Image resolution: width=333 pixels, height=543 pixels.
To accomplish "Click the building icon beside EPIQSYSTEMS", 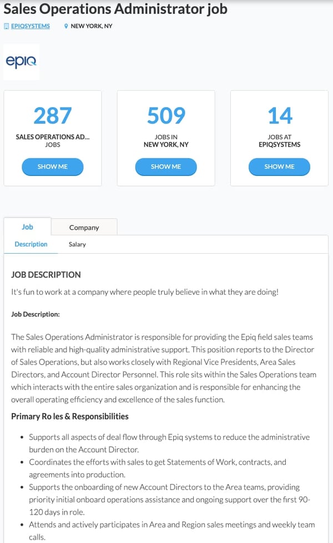I will (x=6, y=26).
